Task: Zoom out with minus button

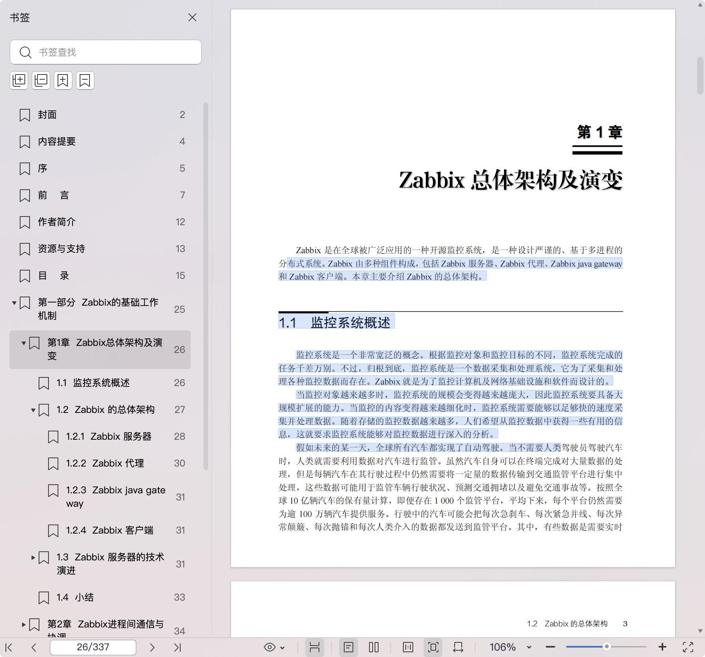Action: pos(550,647)
